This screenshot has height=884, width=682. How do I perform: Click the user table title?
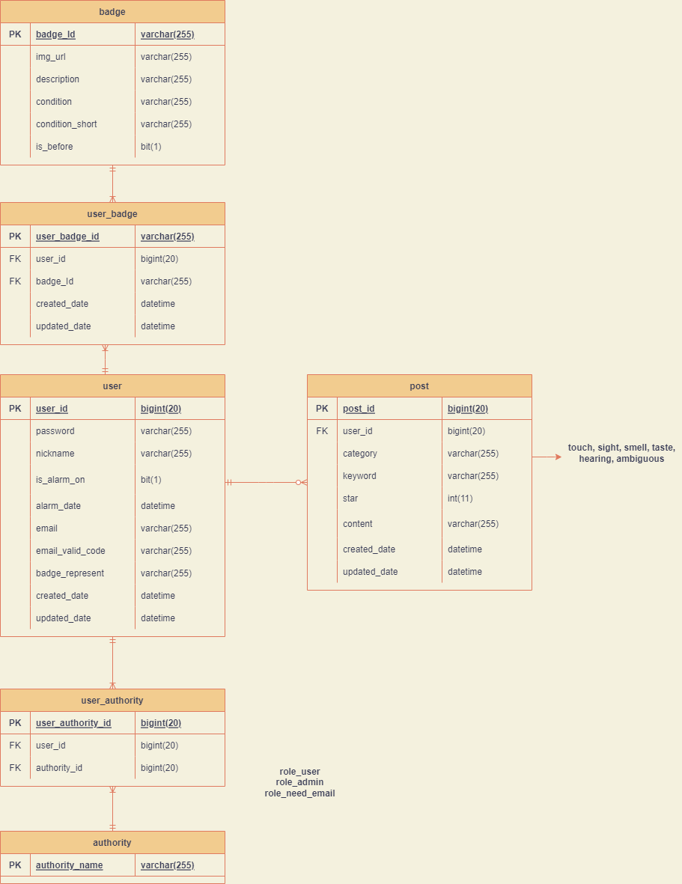pyautogui.click(x=112, y=385)
